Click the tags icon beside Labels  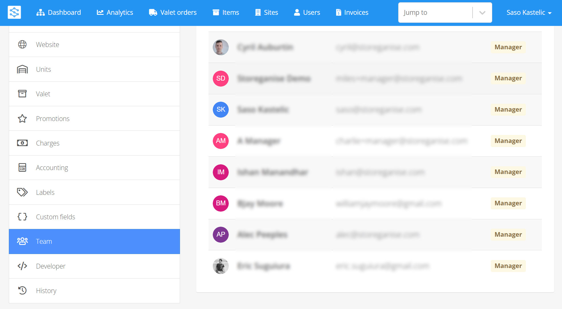[22, 192]
